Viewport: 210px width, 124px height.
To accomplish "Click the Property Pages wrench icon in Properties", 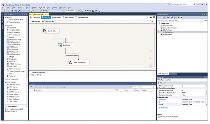I will (x=165, y=83).
